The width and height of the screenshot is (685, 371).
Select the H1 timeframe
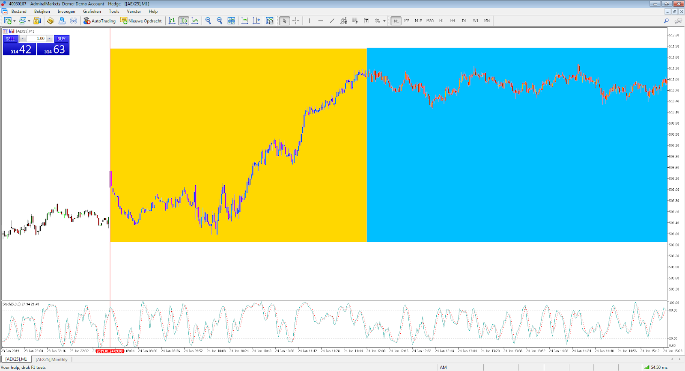[x=441, y=21]
